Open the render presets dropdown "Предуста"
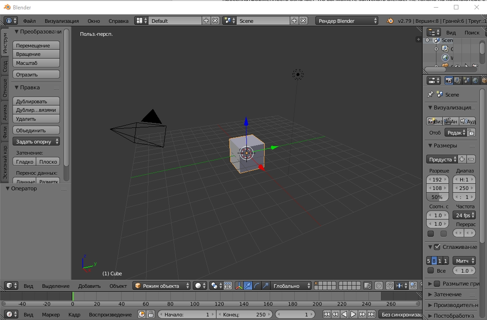This screenshot has width=487, height=320. [x=442, y=160]
